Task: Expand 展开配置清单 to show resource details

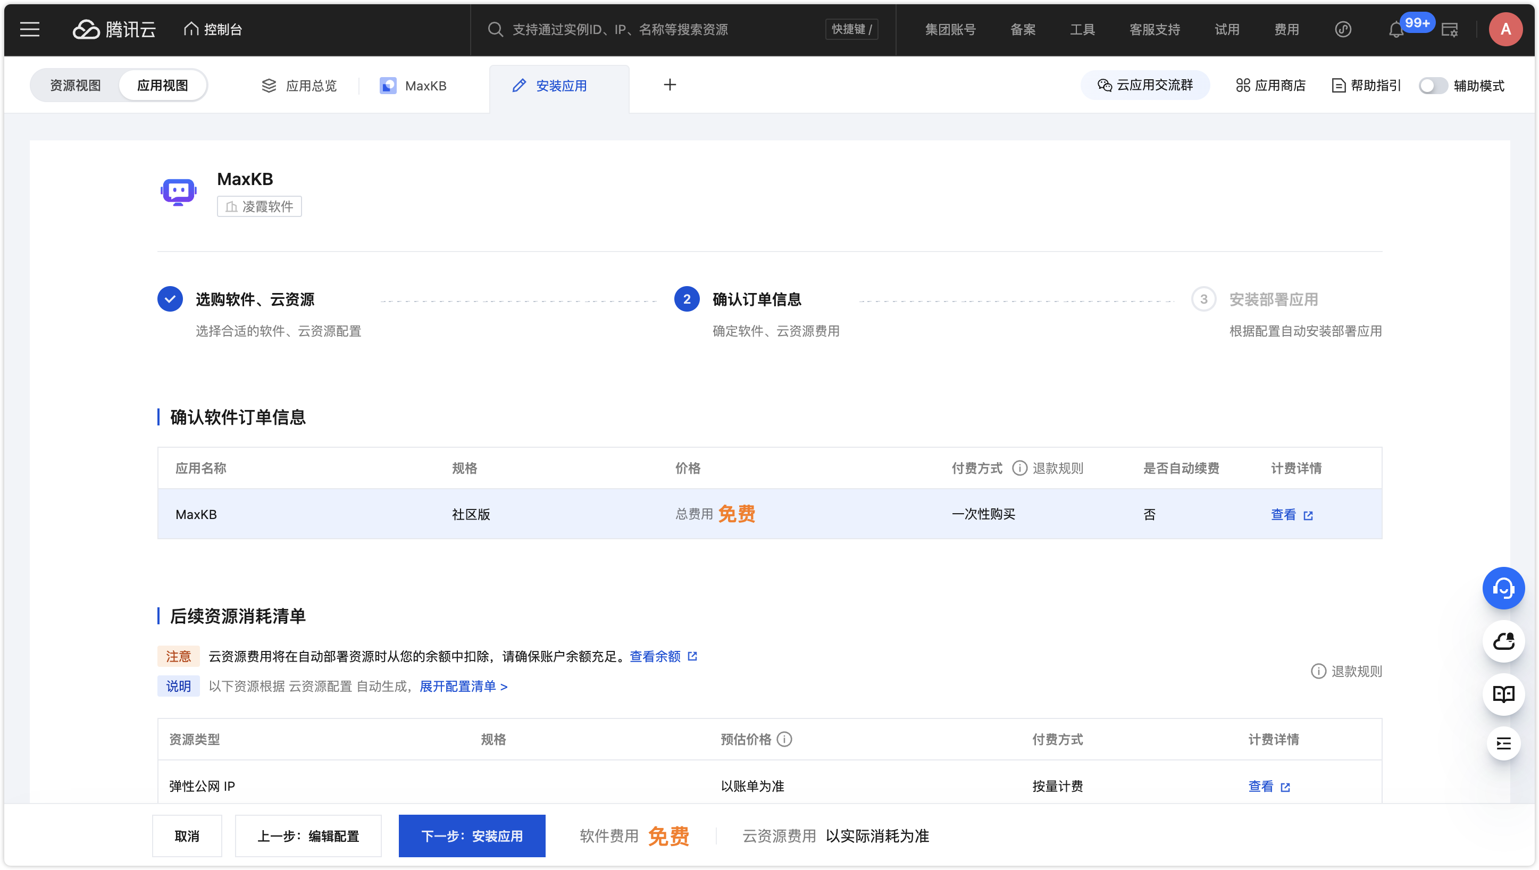Action: coord(460,686)
